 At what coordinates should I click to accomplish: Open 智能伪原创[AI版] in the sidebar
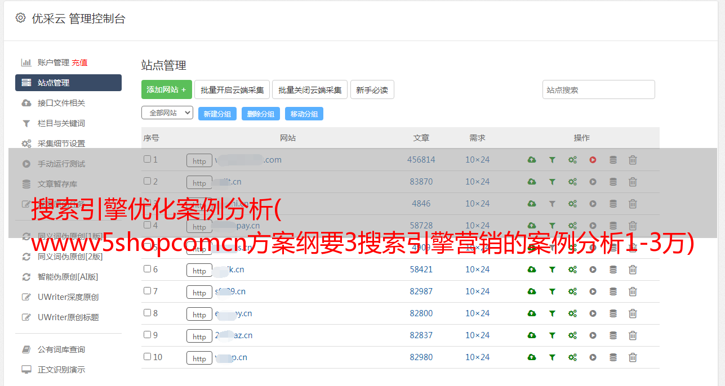coord(68,277)
